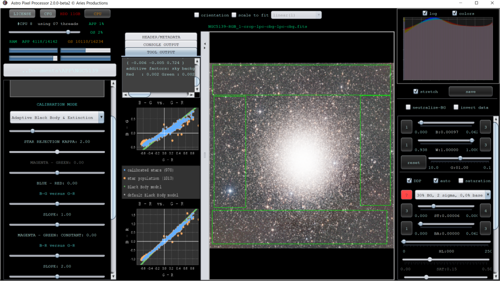Open the linear(1) interpolation dropdown
This screenshot has width=500, height=281.
point(296,15)
